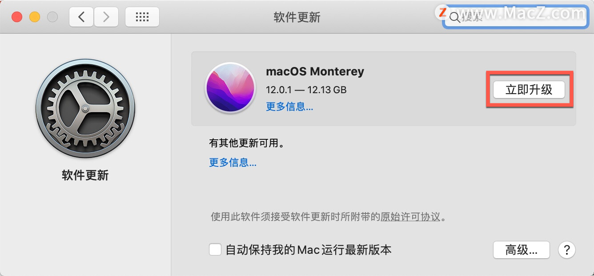This screenshot has height=276, width=594.
Task: Click the gray disabled zoom window button
Action: coord(52,17)
